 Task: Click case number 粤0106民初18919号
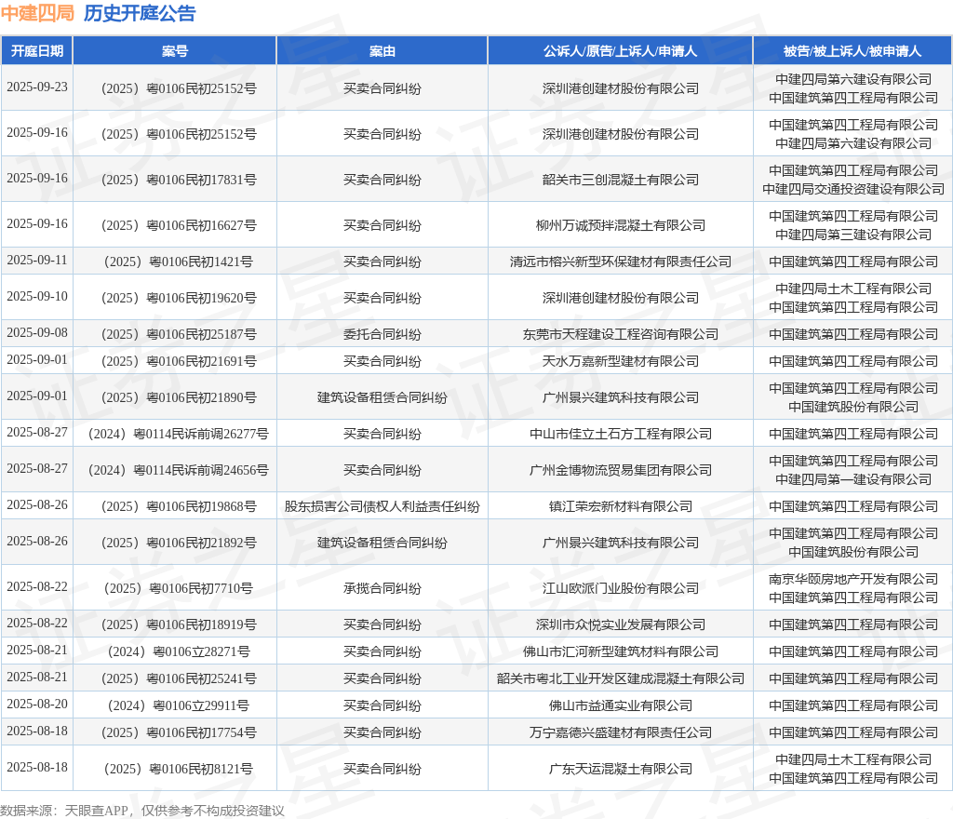pos(202,624)
